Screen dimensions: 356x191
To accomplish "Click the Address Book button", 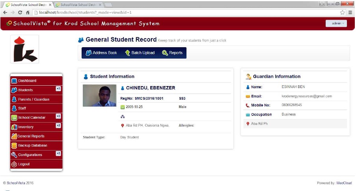I will (x=101, y=53).
